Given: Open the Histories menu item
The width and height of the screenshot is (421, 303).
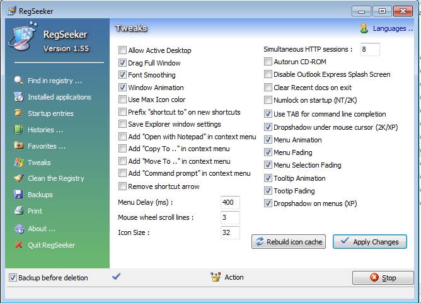Looking at the screenshot, I should click(45, 130).
